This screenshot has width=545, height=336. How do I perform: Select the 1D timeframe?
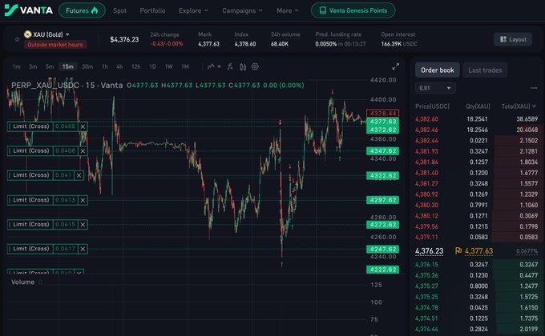tap(152, 66)
